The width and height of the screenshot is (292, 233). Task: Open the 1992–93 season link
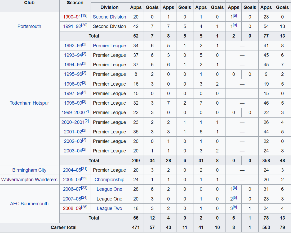click(73, 46)
